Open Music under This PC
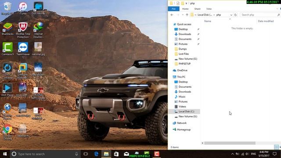The height and width of the screenshot is (158, 281). pos(182,97)
